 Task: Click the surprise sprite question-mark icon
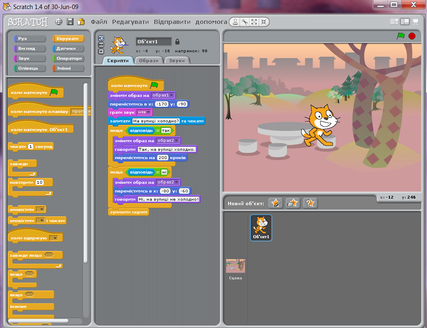point(309,203)
